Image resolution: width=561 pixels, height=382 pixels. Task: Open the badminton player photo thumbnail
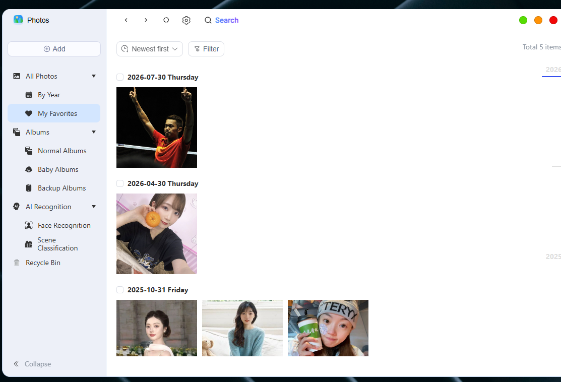click(157, 128)
